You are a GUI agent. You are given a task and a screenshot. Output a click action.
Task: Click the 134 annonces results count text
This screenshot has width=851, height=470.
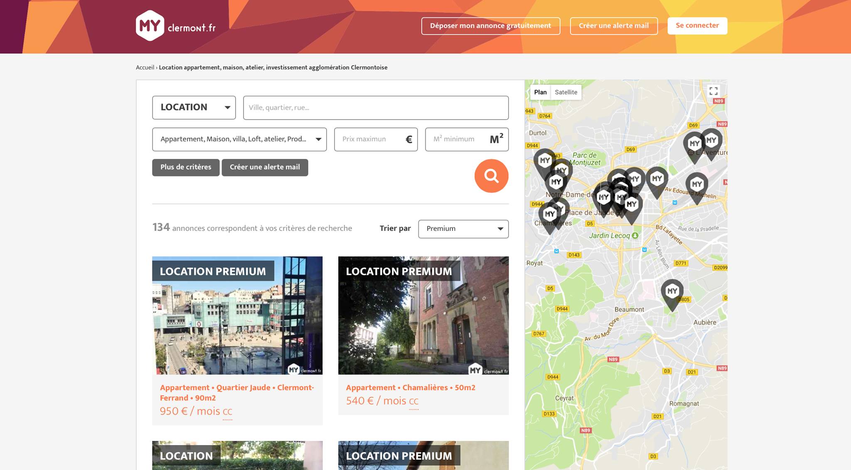[252, 228]
